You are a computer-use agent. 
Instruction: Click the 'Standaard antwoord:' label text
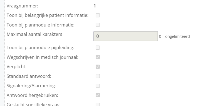[29, 76]
